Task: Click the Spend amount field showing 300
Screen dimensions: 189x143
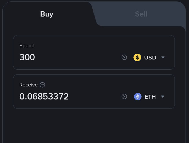Action: [27, 57]
